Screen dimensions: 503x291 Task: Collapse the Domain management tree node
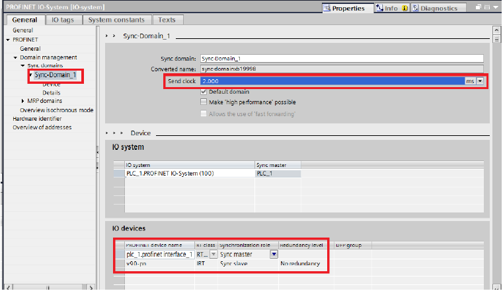[x=15, y=58]
